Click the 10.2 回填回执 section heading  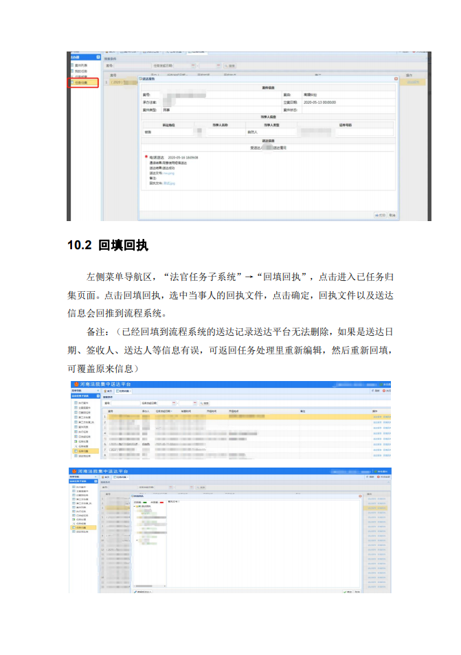[108, 245]
